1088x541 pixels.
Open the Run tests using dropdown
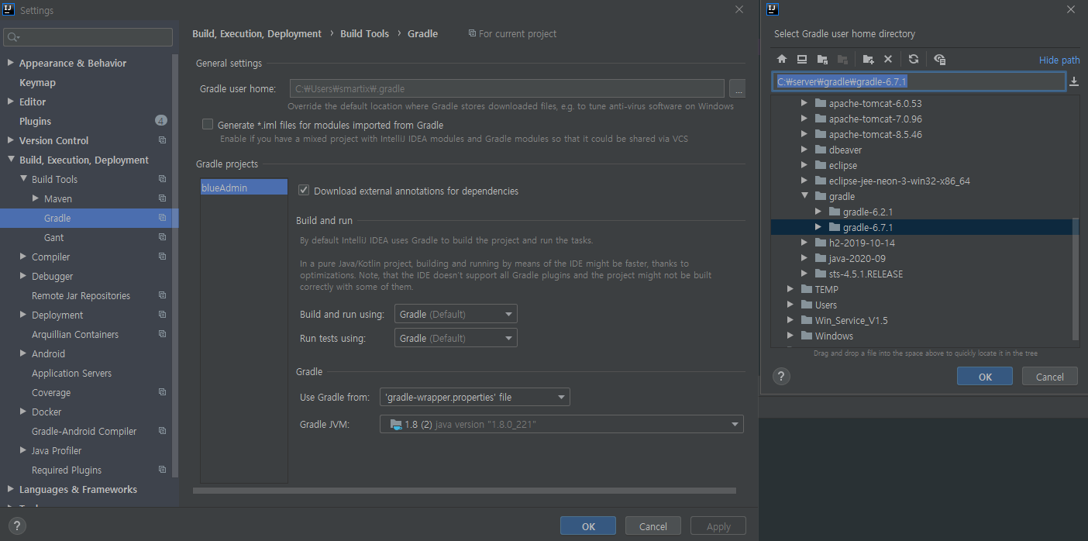click(x=456, y=338)
